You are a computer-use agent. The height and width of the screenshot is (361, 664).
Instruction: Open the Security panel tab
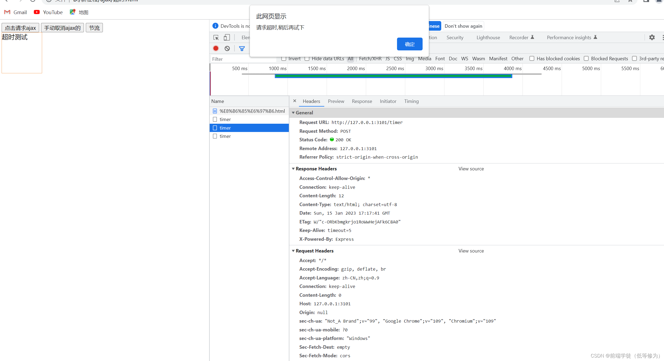point(455,38)
